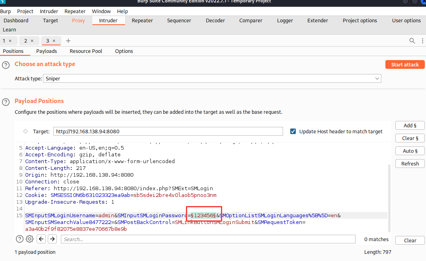Screen dimensions: 426x261
Task: Click the 'Length: 797' status text
Action: (378, 252)
